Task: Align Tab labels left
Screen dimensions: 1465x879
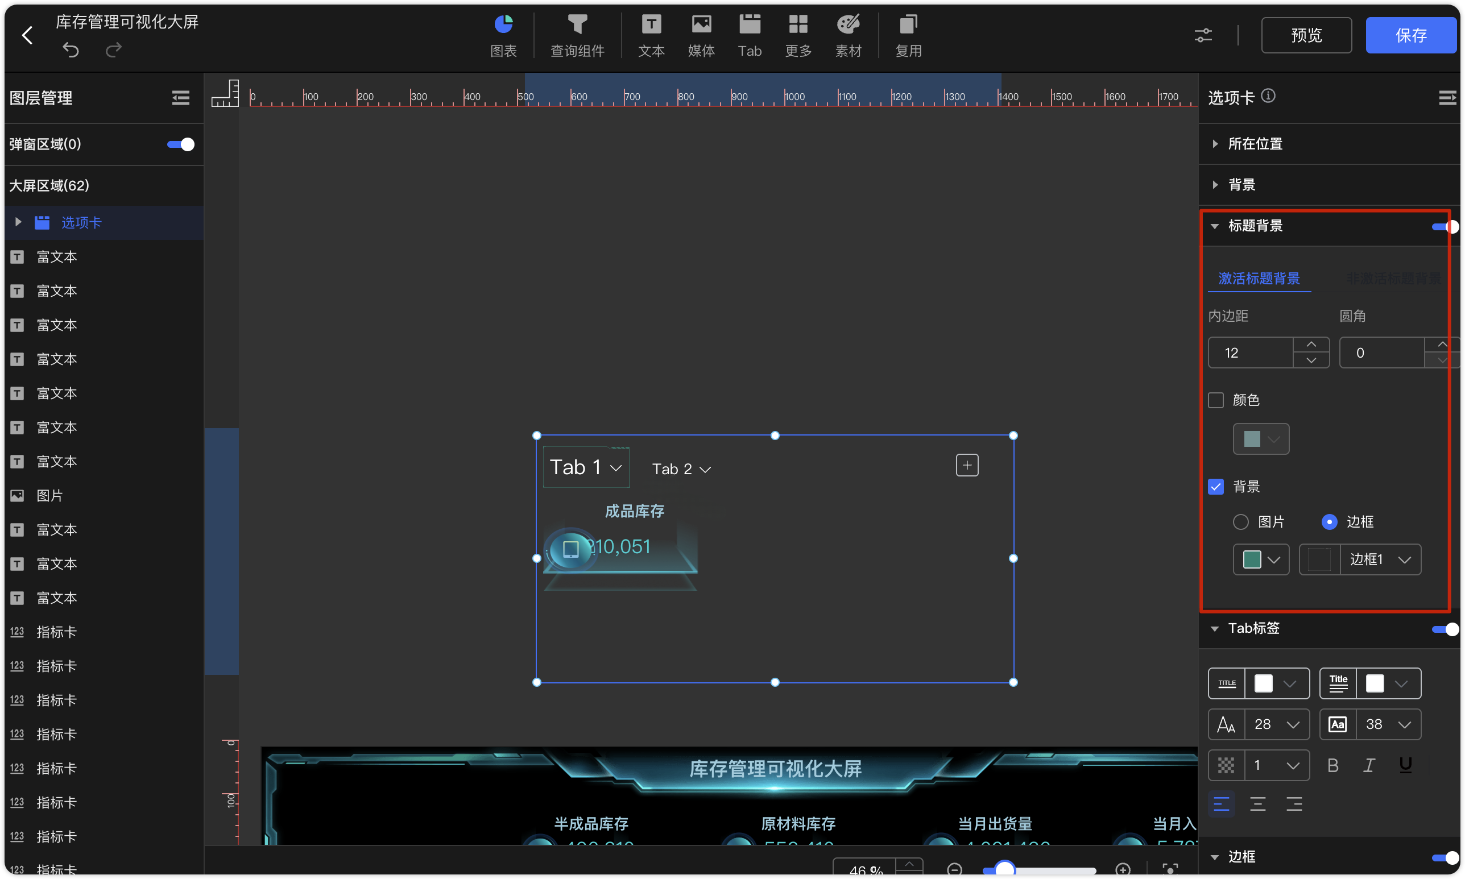Action: (x=1222, y=804)
